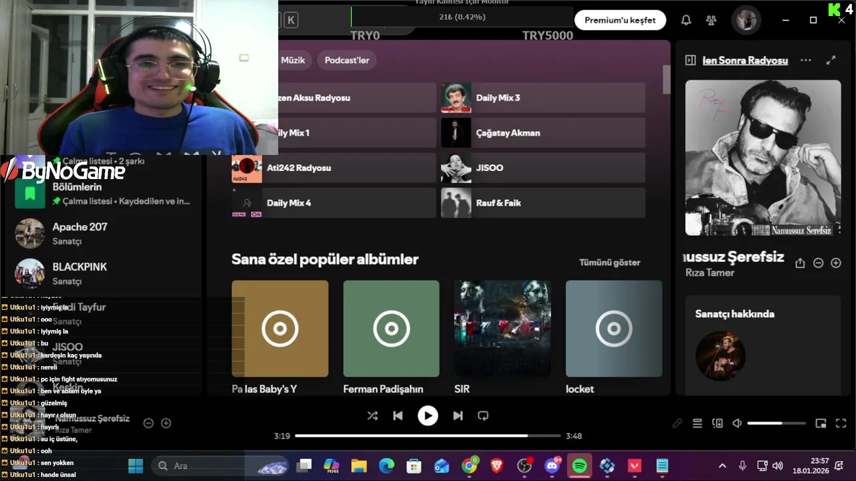
Task: Open the locket album cover
Action: (614, 329)
